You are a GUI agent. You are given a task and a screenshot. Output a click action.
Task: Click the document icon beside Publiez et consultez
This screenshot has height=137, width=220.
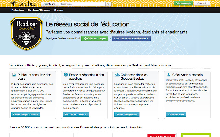click(x=14, y=75)
